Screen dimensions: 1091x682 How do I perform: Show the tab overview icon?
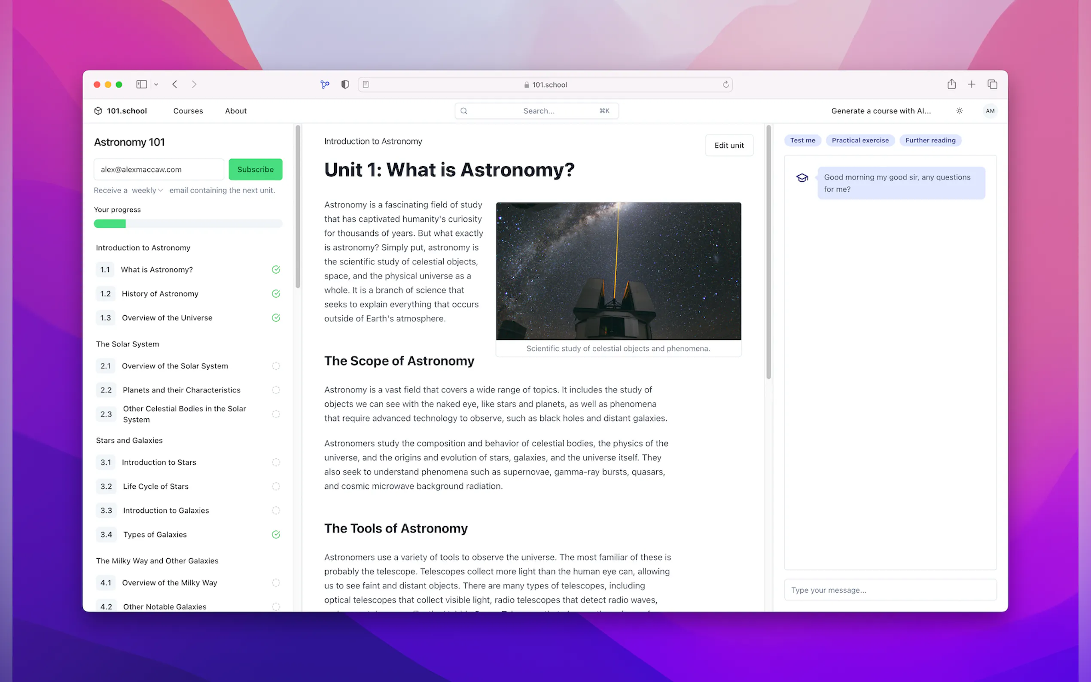coord(992,84)
